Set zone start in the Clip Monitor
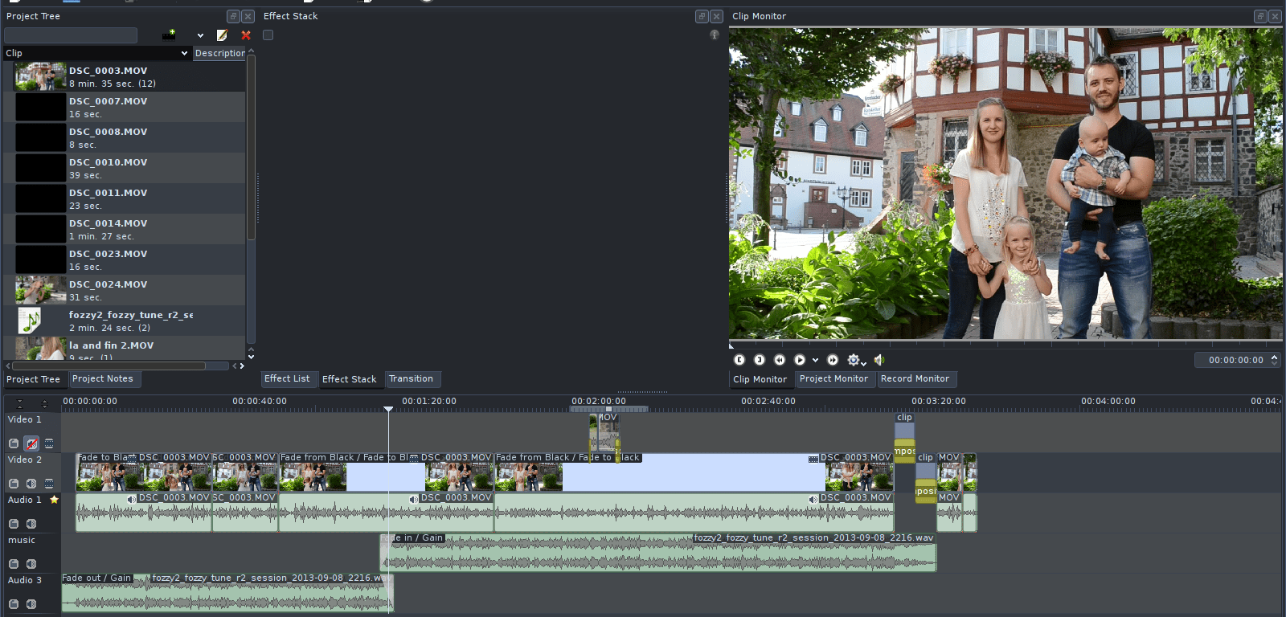The width and height of the screenshot is (1286, 617). 739,360
